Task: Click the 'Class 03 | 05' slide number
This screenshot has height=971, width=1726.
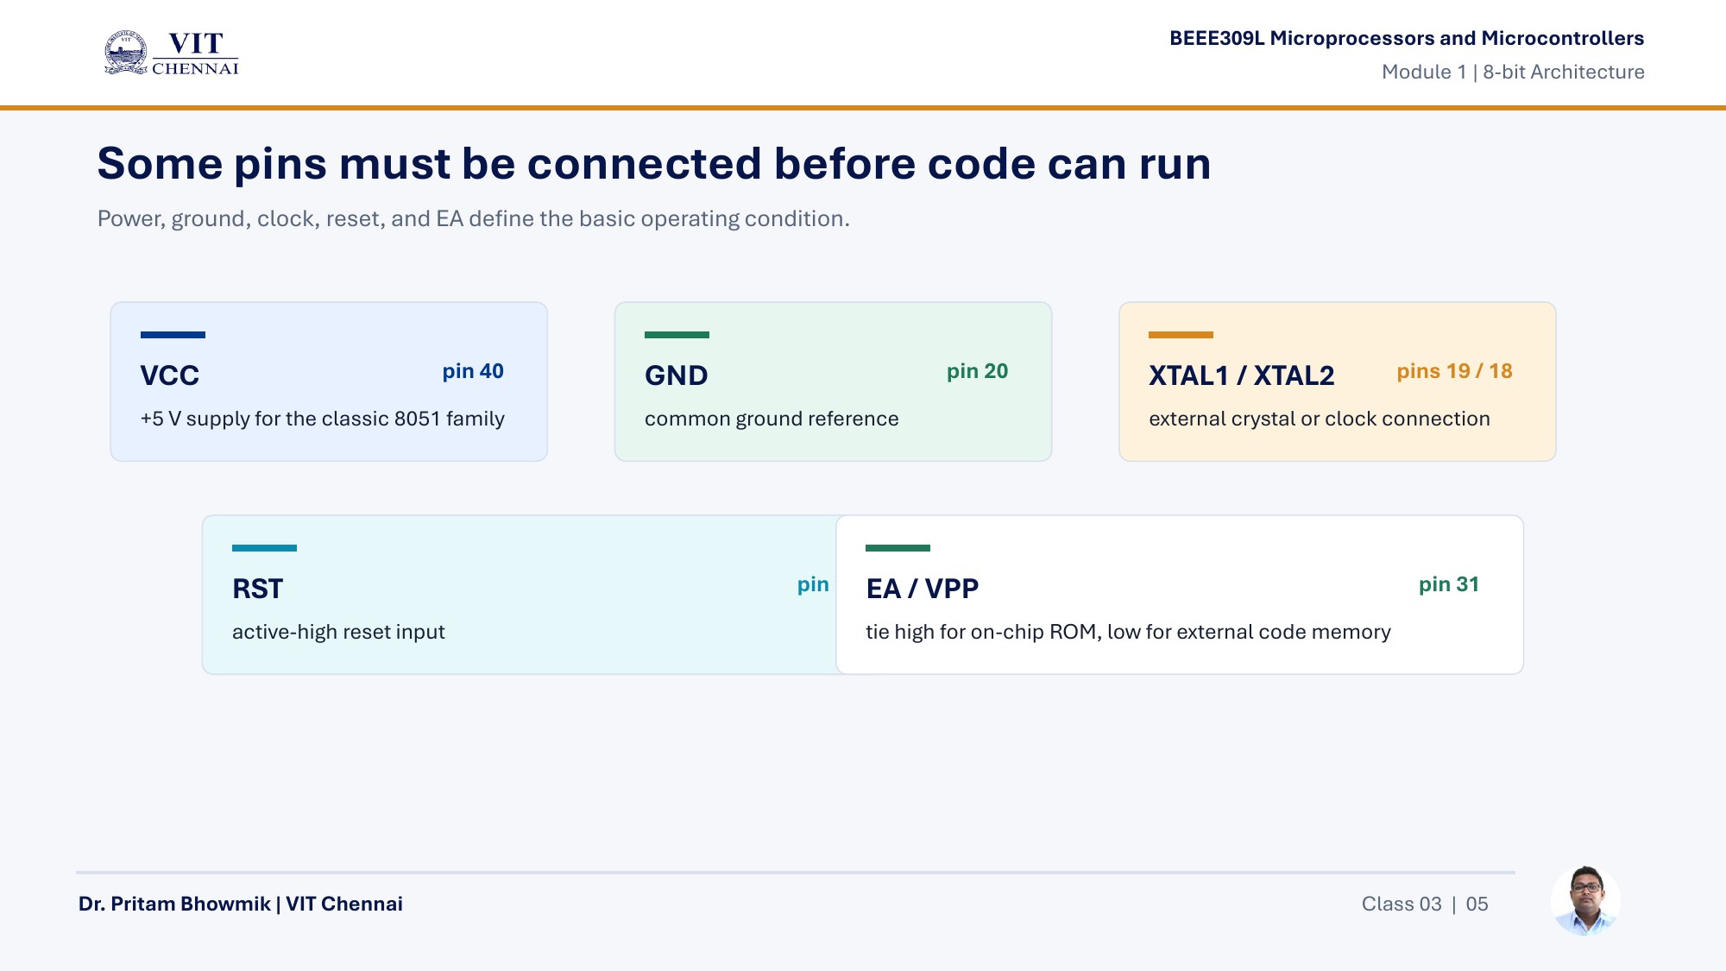Action: point(1425,904)
